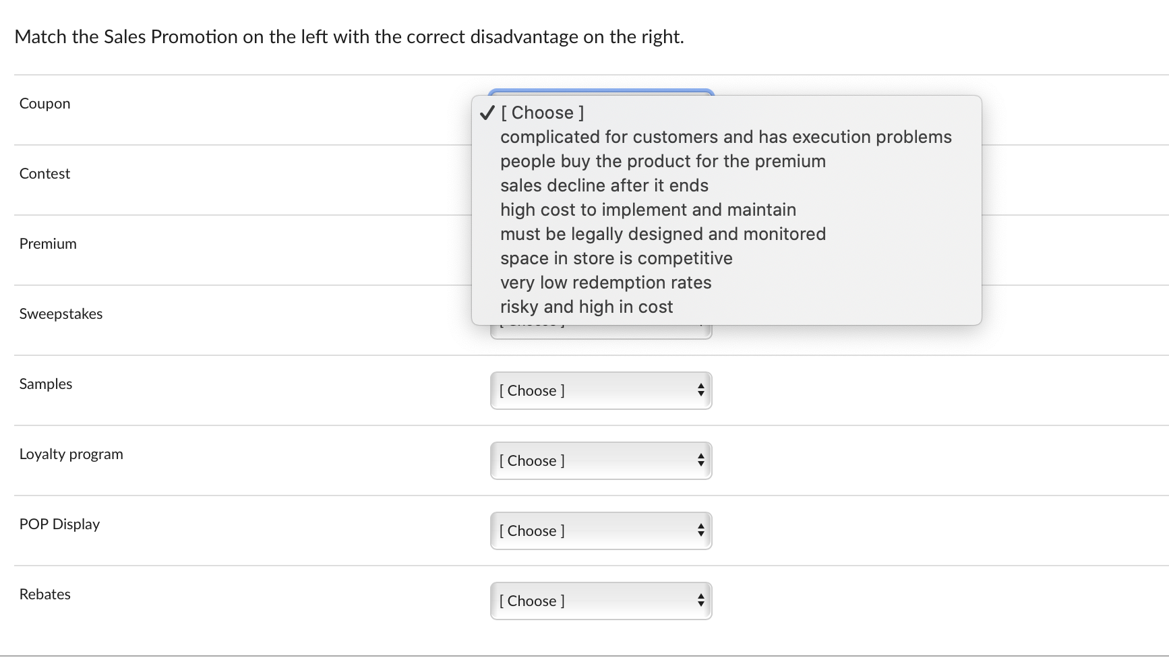Pick 'very low redemption rates' option
1169x662 pixels.
[x=605, y=282]
